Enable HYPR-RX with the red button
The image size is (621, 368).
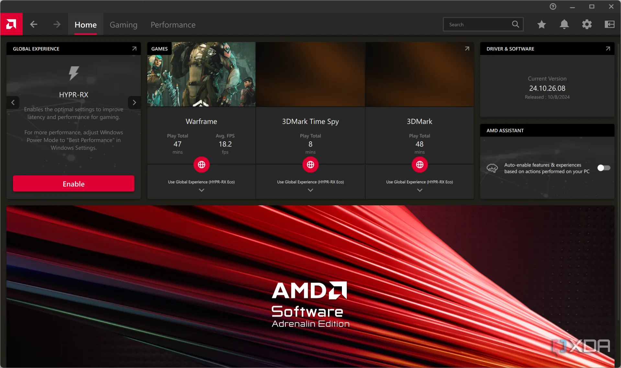[73, 184]
